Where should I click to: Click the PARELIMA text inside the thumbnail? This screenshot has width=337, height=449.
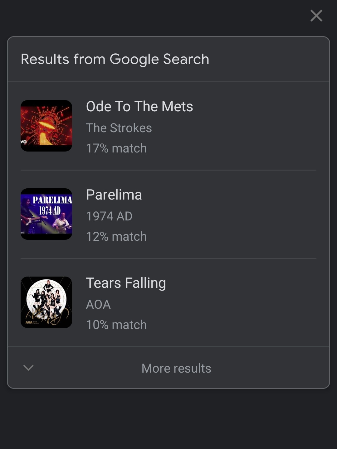(52, 200)
